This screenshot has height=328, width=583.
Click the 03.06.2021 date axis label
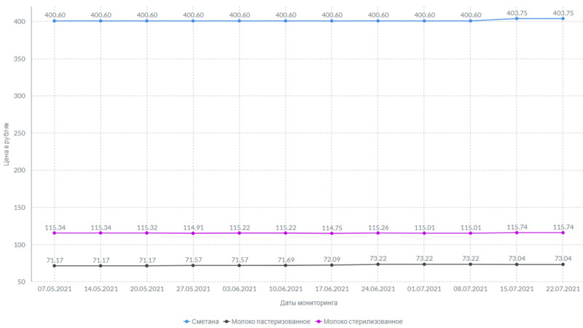point(239,289)
